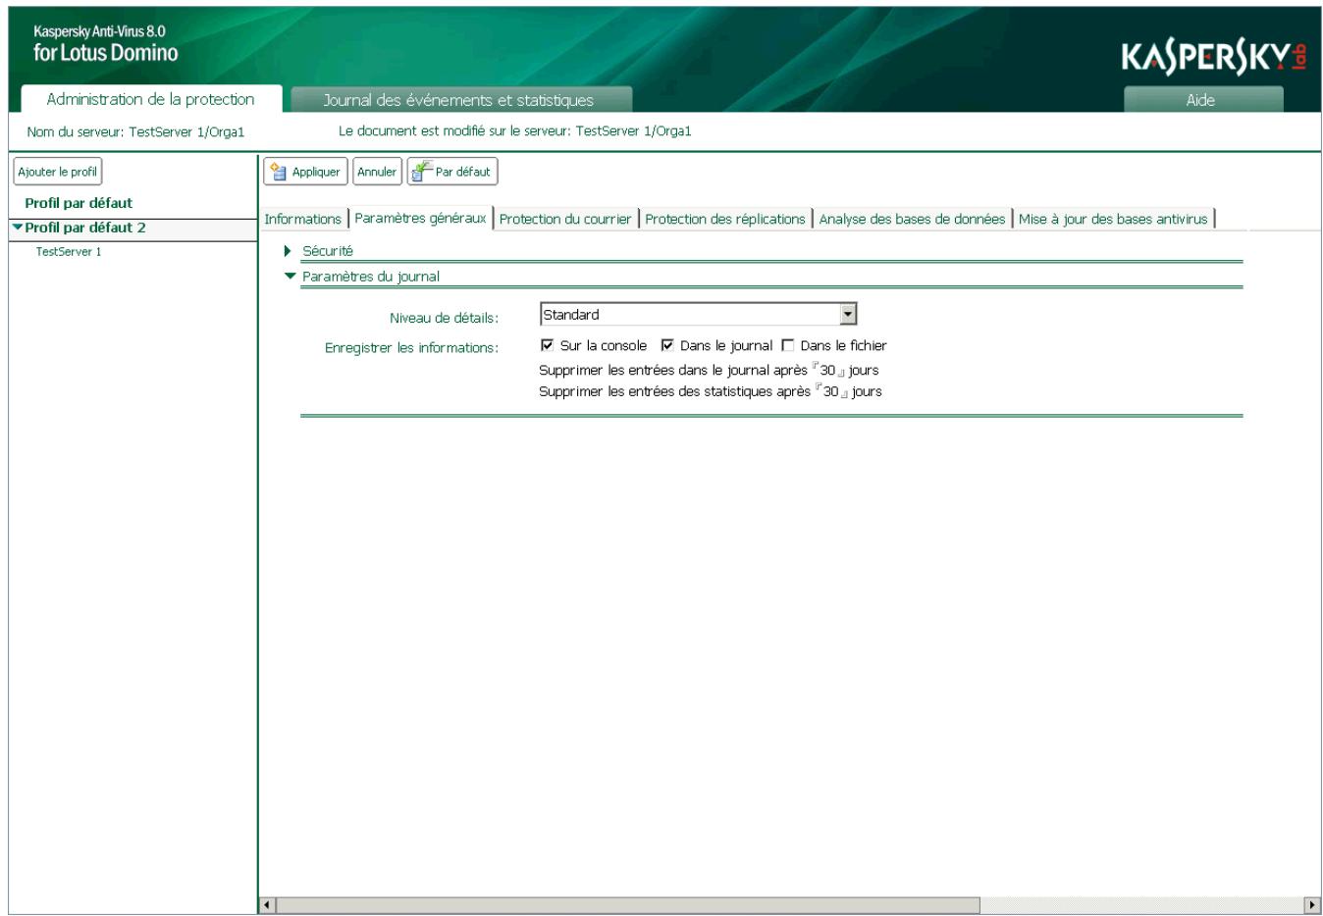This screenshot has width=1323, height=916.
Task: Click the Sécurité section title
Action: coord(328,251)
